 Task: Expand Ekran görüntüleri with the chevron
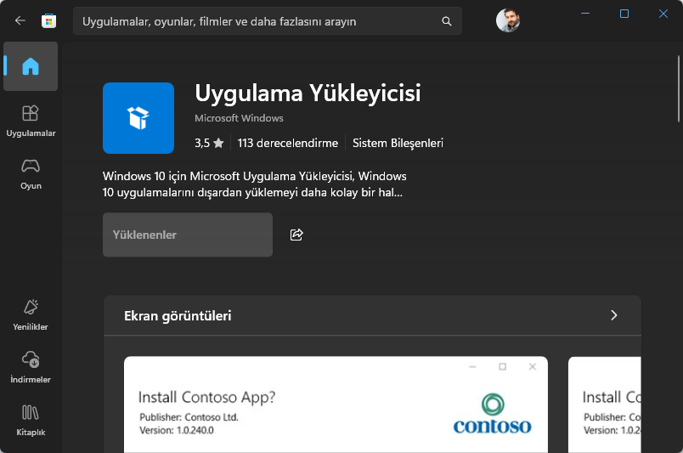[x=614, y=315]
